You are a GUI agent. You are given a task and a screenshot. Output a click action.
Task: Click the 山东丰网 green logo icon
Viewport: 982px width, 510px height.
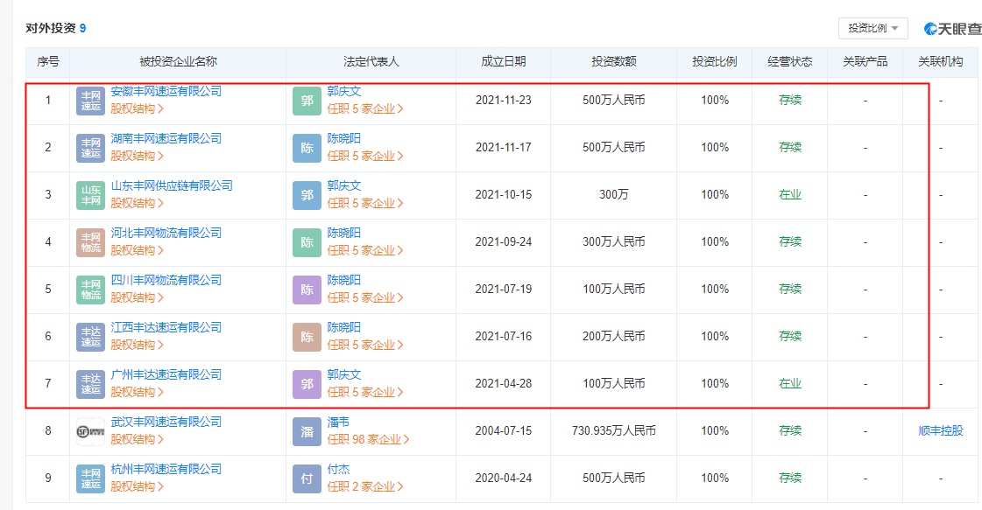tap(90, 195)
